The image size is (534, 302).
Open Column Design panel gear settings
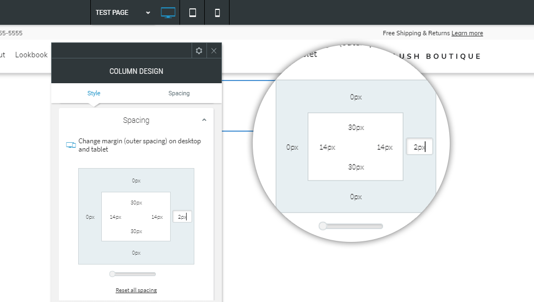[199, 51]
